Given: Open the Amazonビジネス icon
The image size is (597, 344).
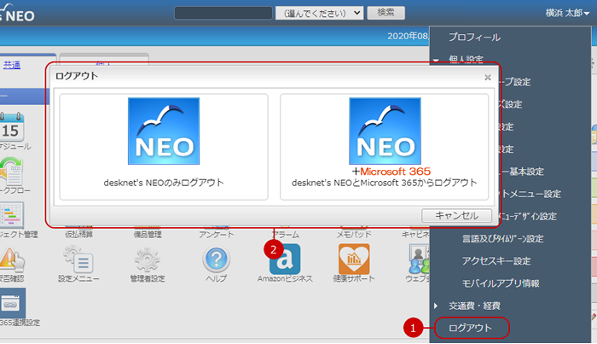Looking at the screenshot, I should pyautogui.click(x=285, y=259).
